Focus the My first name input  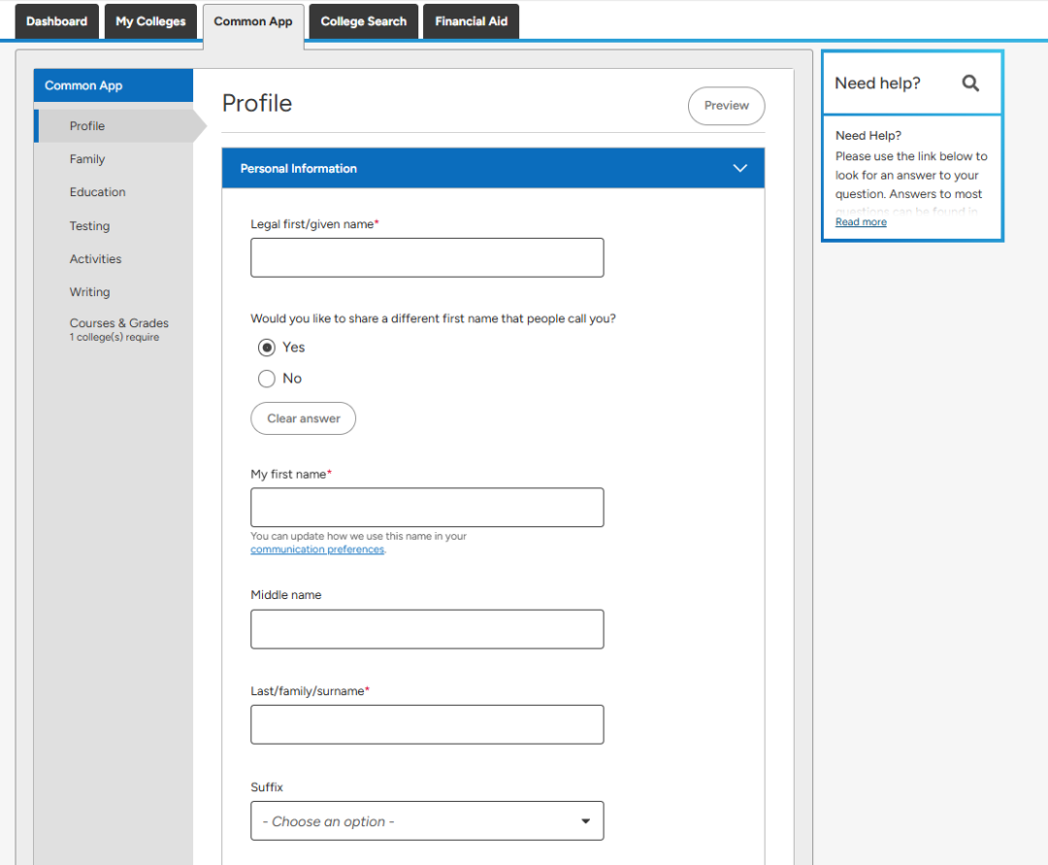click(427, 508)
